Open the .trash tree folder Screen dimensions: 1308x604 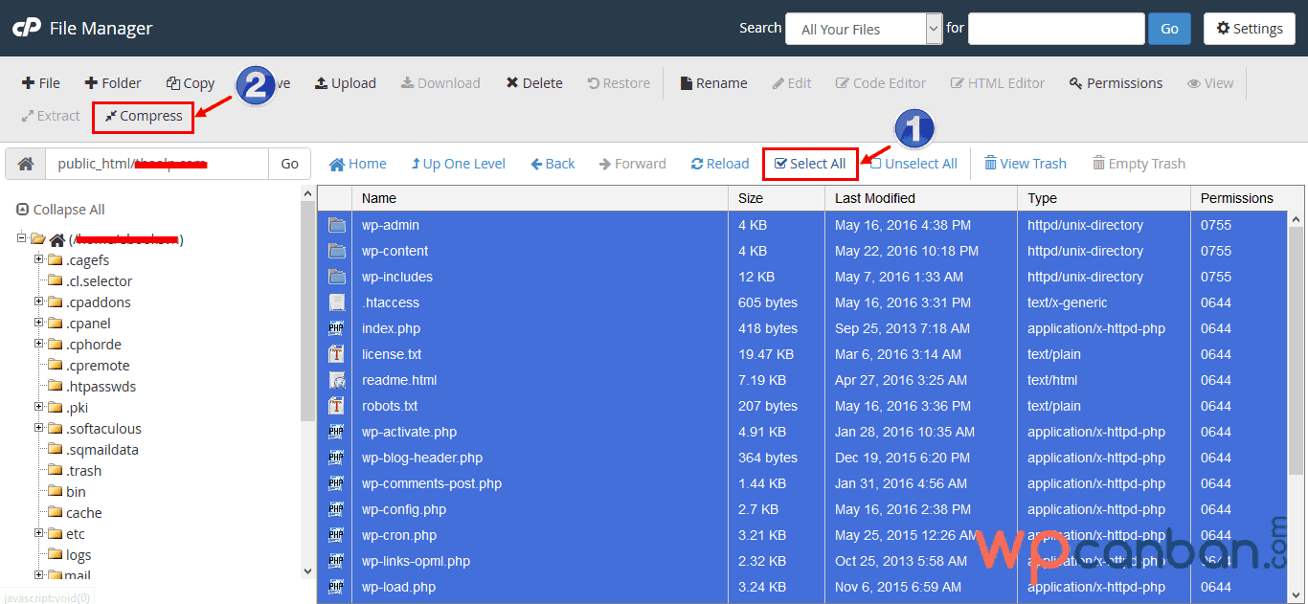click(x=83, y=471)
